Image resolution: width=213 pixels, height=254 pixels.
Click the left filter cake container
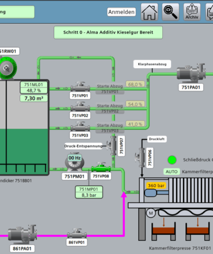[163, 231]
